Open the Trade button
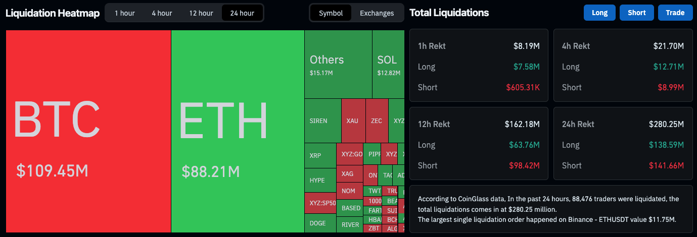This screenshot has width=697, height=237. 675,13
